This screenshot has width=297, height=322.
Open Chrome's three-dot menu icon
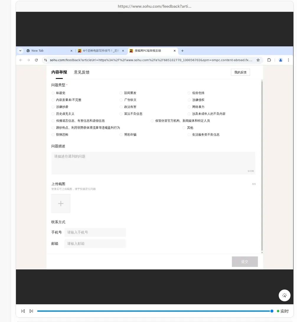pos(288,60)
